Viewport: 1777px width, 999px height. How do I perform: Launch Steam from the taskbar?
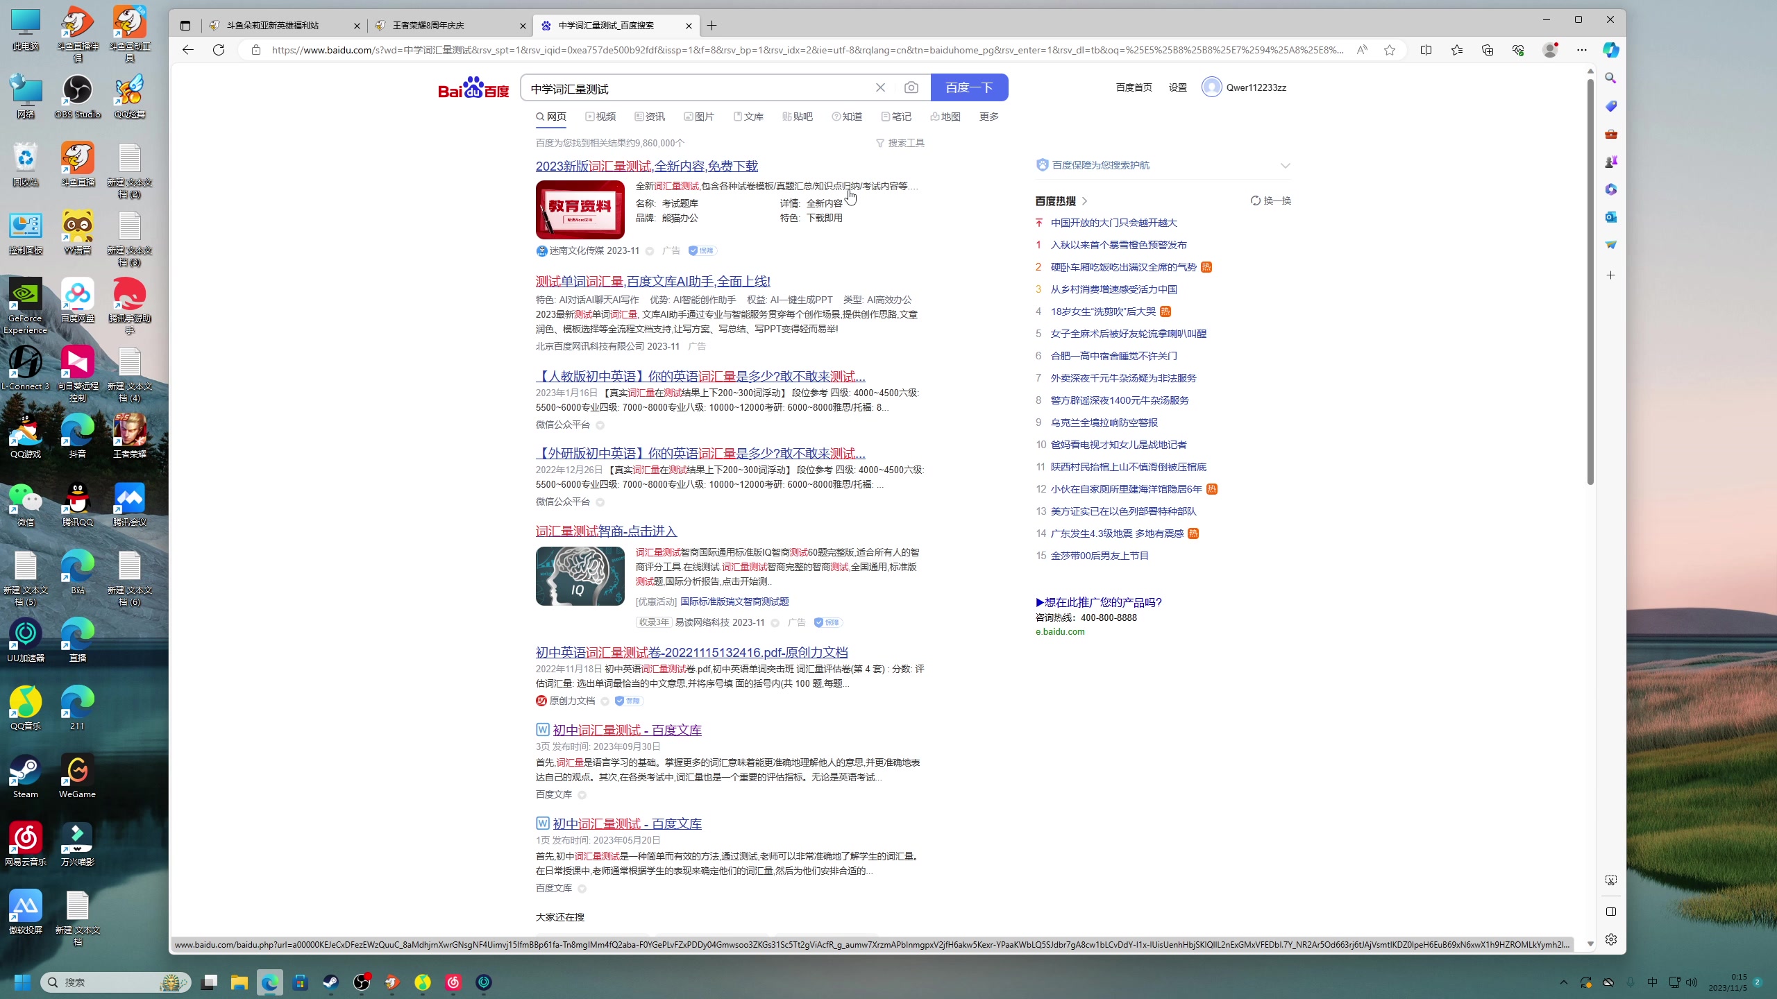330,982
